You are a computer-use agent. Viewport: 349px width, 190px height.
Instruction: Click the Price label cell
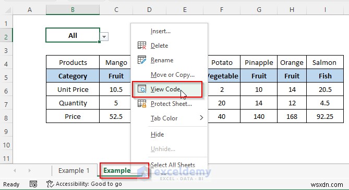tap(73, 116)
